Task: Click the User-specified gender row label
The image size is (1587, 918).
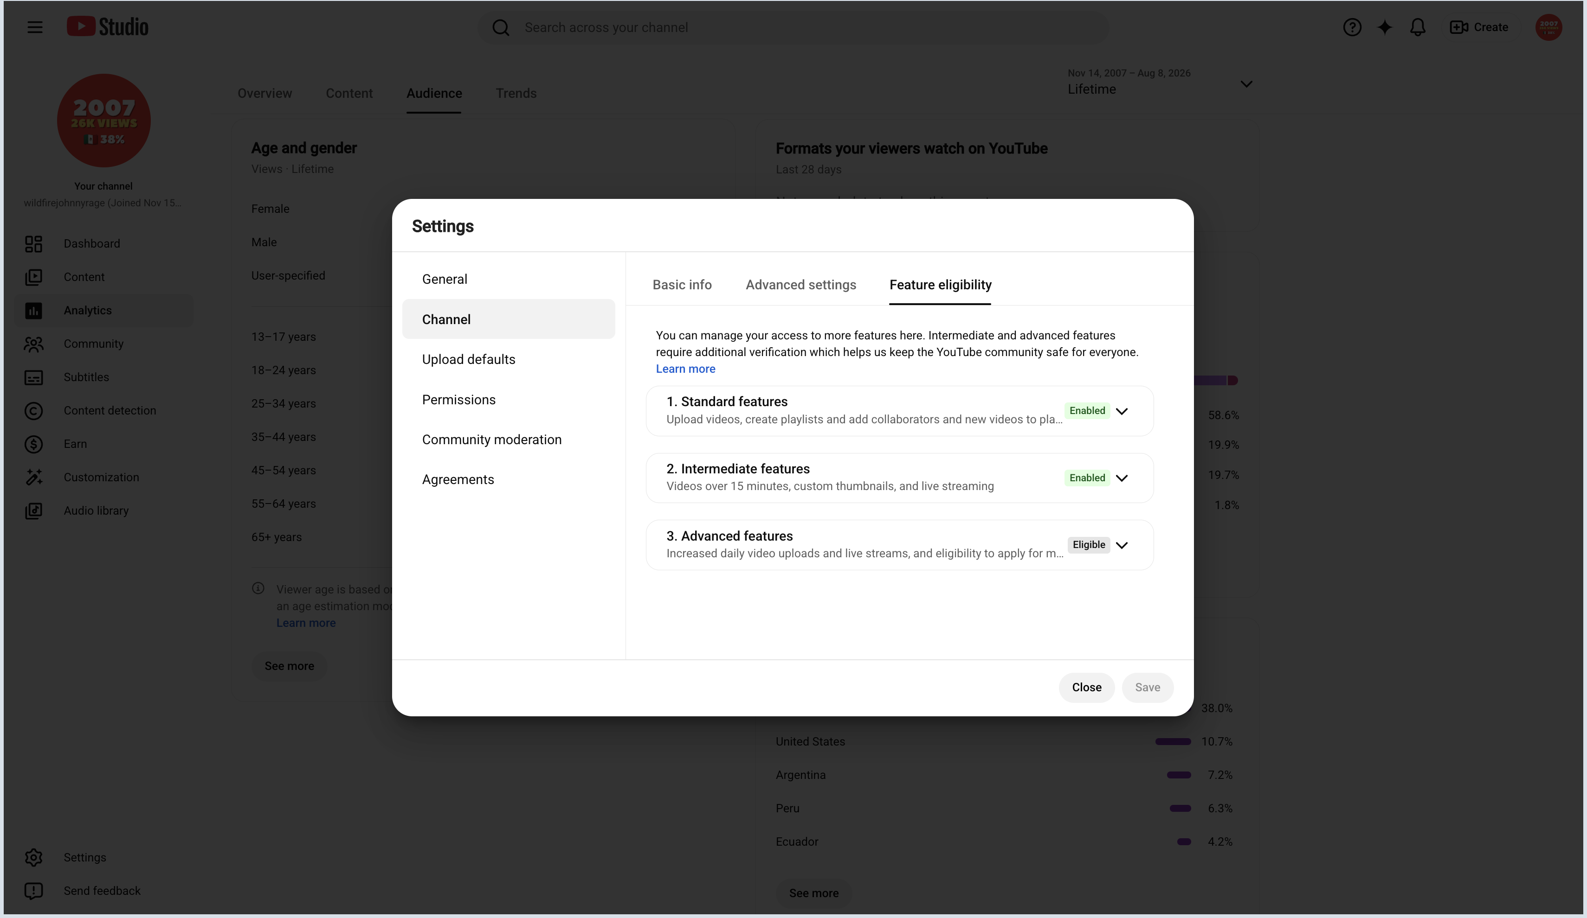Action: pos(288,275)
